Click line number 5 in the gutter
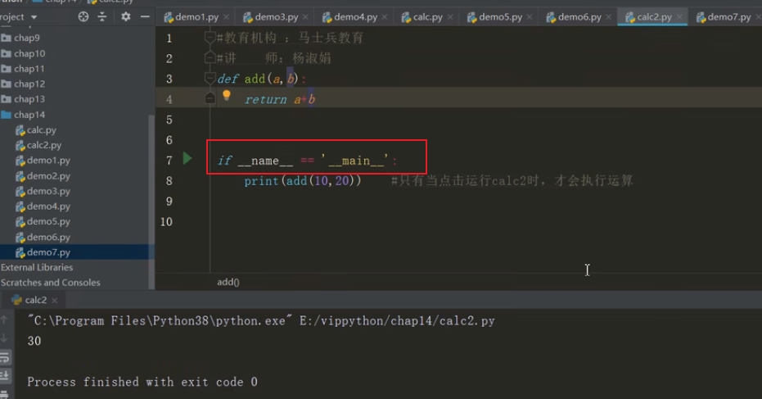 click(x=169, y=120)
